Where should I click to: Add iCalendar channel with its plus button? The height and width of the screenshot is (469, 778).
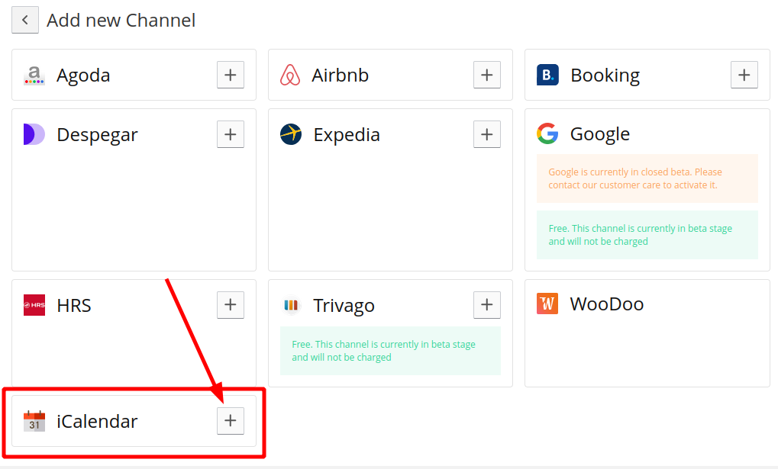231,420
